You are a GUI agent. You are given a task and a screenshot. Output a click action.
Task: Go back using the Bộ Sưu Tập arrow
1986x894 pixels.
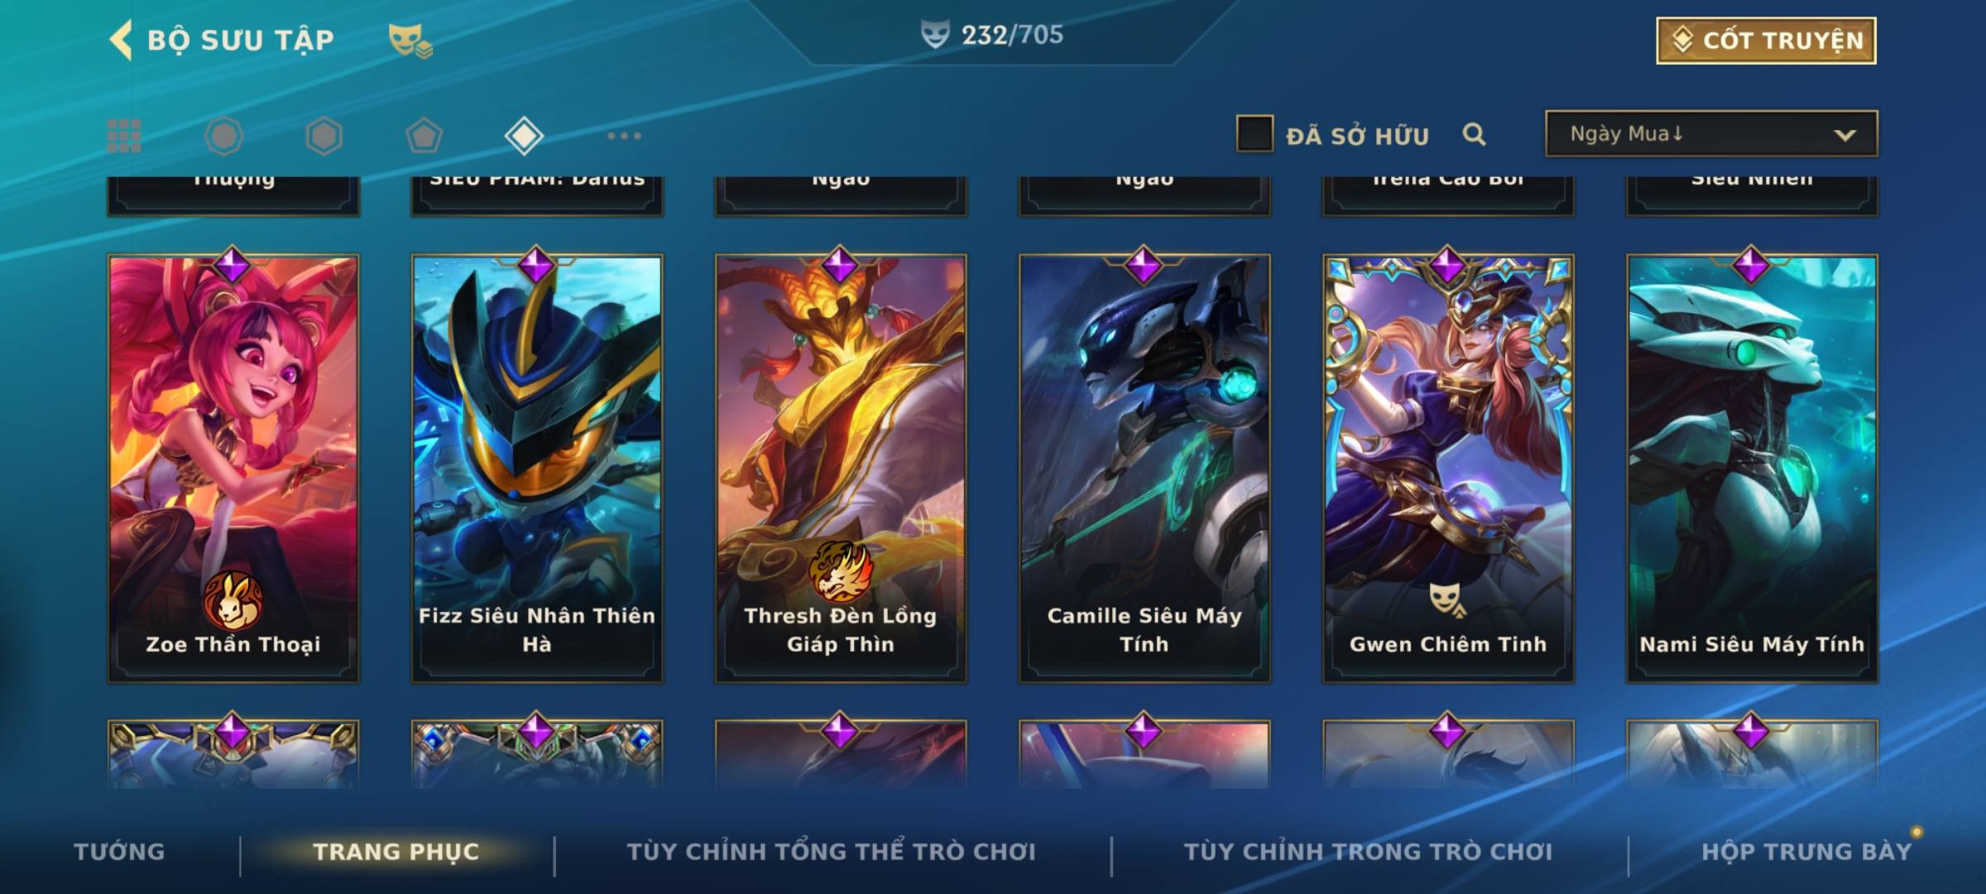tap(121, 40)
